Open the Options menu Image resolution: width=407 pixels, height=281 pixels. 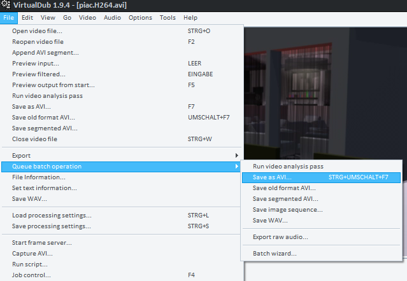[140, 18]
